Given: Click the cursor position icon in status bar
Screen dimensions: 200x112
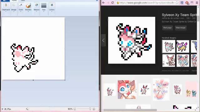Looking at the screenshot, I should pyautogui.click(x=2, y=109).
